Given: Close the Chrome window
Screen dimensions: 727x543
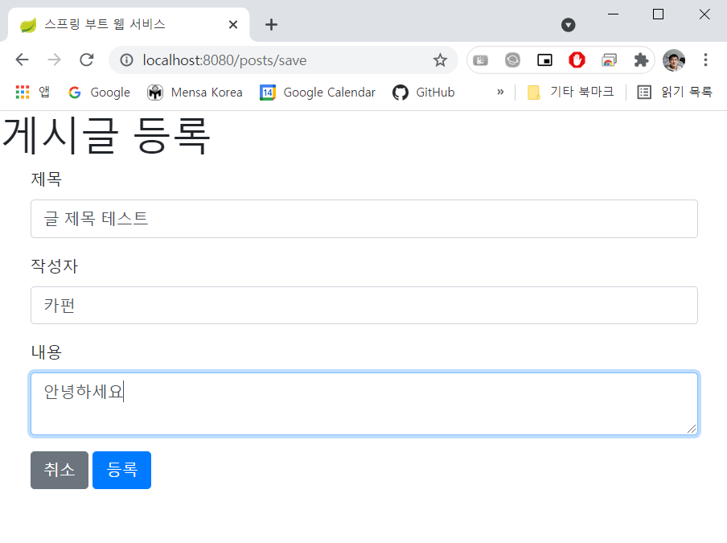Looking at the screenshot, I should pyautogui.click(x=704, y=14).
